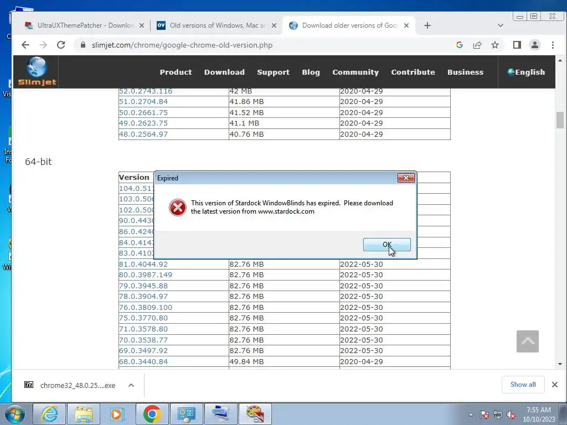Click Show all downloads

click(x=523, y=385)
